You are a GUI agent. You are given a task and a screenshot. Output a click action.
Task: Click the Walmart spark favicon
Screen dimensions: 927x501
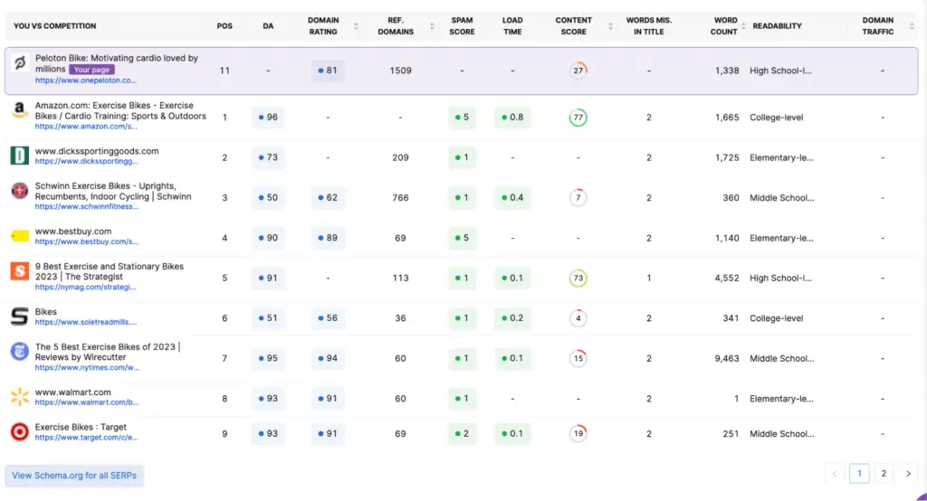(20, 397)
